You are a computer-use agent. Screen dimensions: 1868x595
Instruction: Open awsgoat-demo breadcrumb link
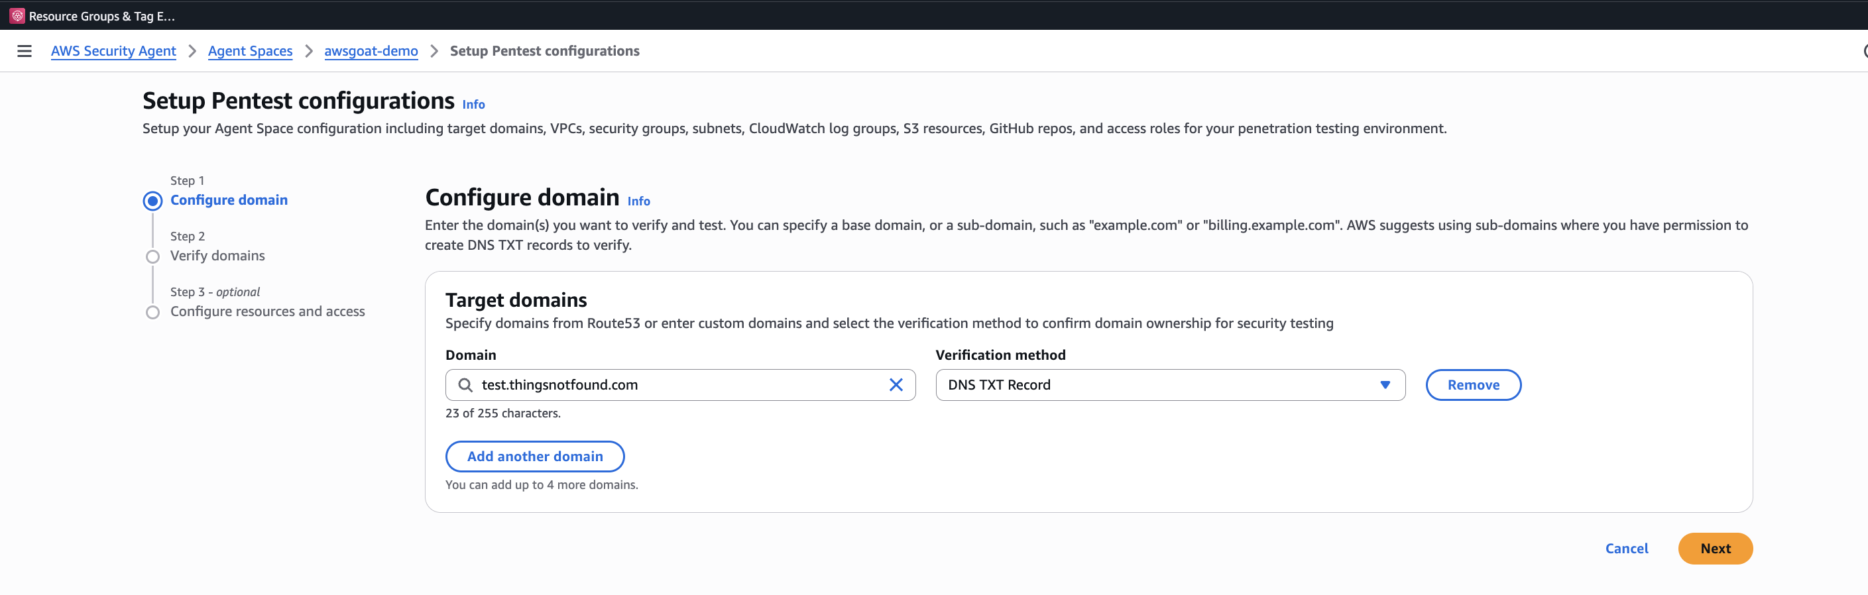[x=371, y=51]
